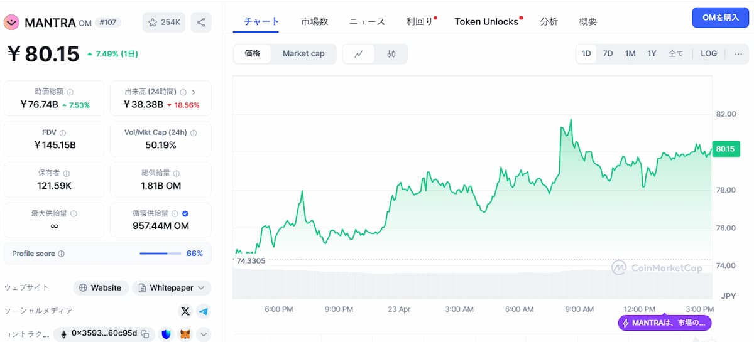Expand more contracts chevron
The height and width of the screenshot is (342, 754).
pyautogui.click(x=204, y=334)
